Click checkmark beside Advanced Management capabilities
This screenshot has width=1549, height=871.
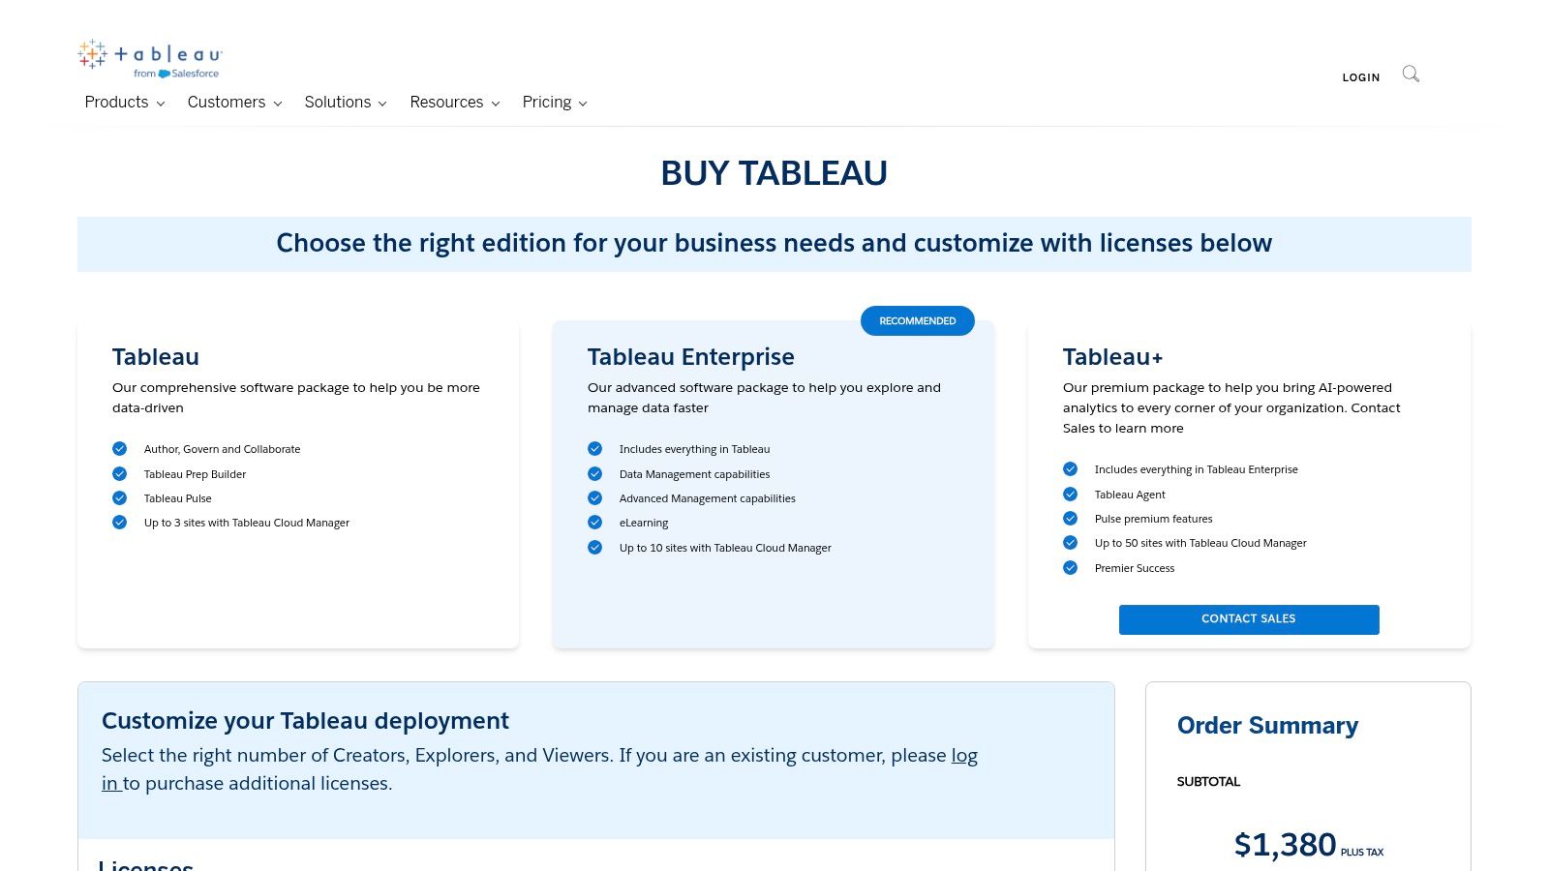(x=595, y=498)
